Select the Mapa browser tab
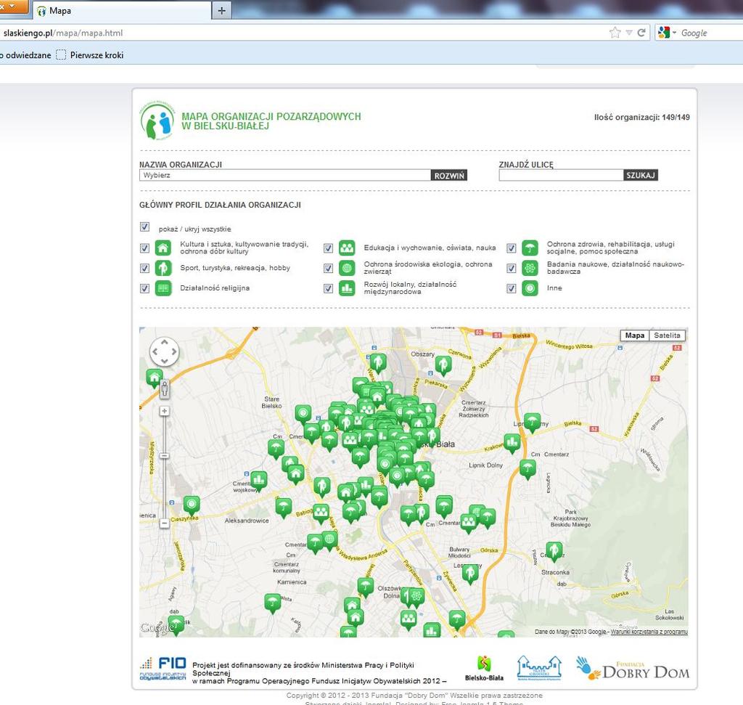This screenshot has height=705, width=743. point(121,10)
